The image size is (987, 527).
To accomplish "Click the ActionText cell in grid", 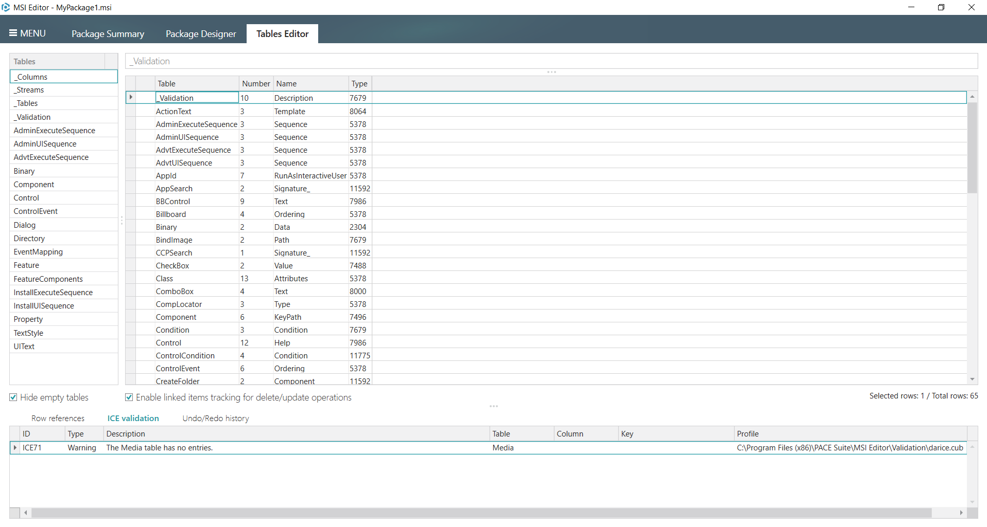I will click(x=197, y=112).
